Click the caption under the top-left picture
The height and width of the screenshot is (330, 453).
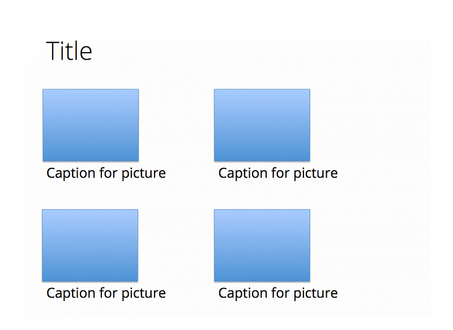click(x=106, y=174)
